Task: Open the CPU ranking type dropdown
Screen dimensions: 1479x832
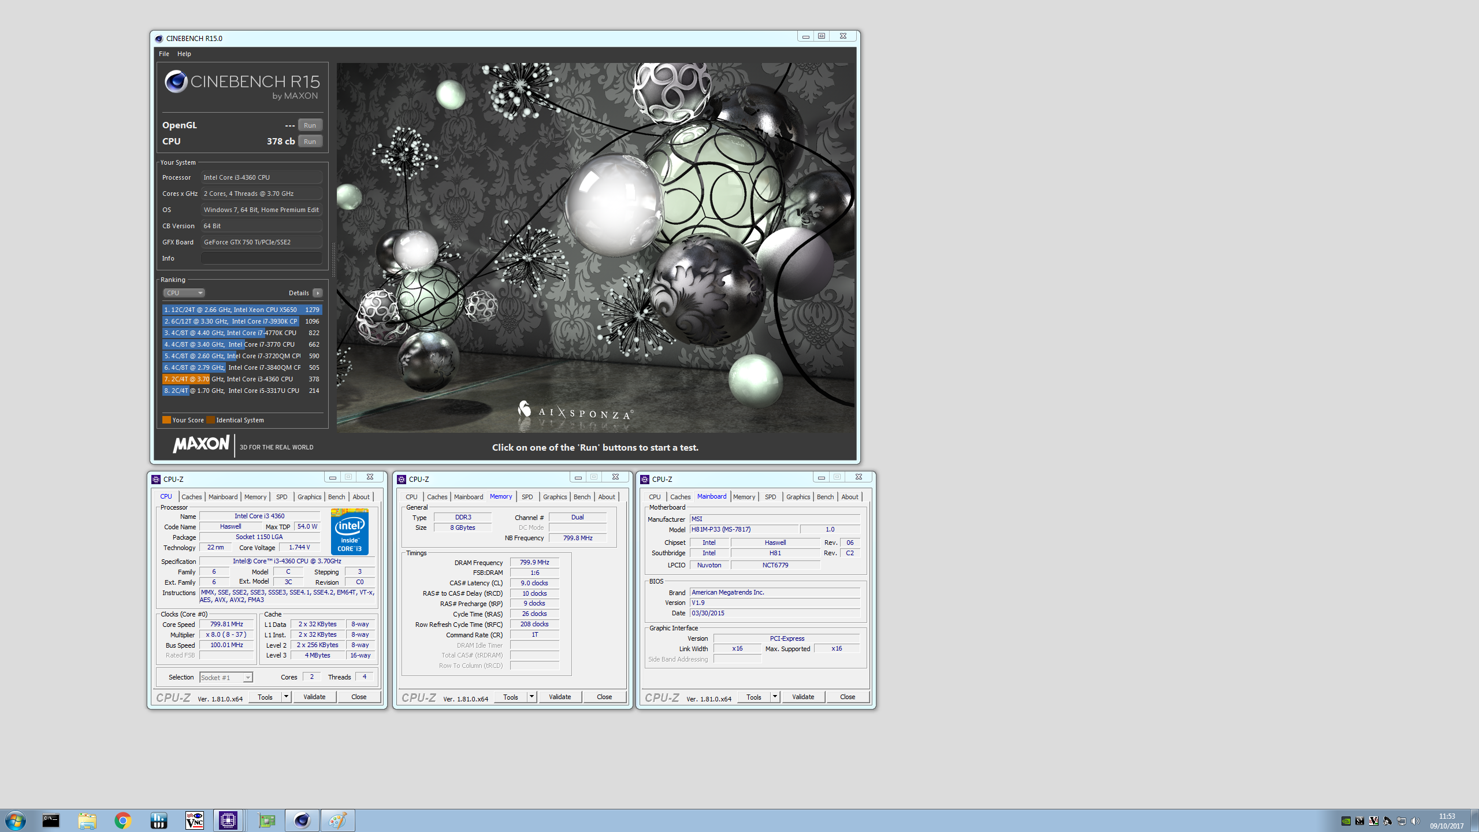Action: click(x=184, y=293)
